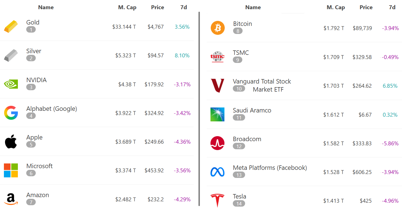The width and height of the screenshot is (407, 213).
Task: Sort left table by M. Cap
Action: tap(127, 8)
